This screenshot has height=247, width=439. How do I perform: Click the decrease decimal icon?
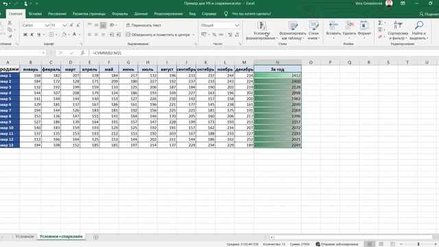coord(237,34)
